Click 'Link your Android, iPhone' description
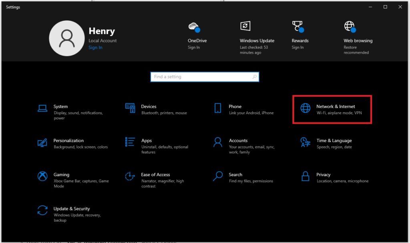 coord(251,113)
